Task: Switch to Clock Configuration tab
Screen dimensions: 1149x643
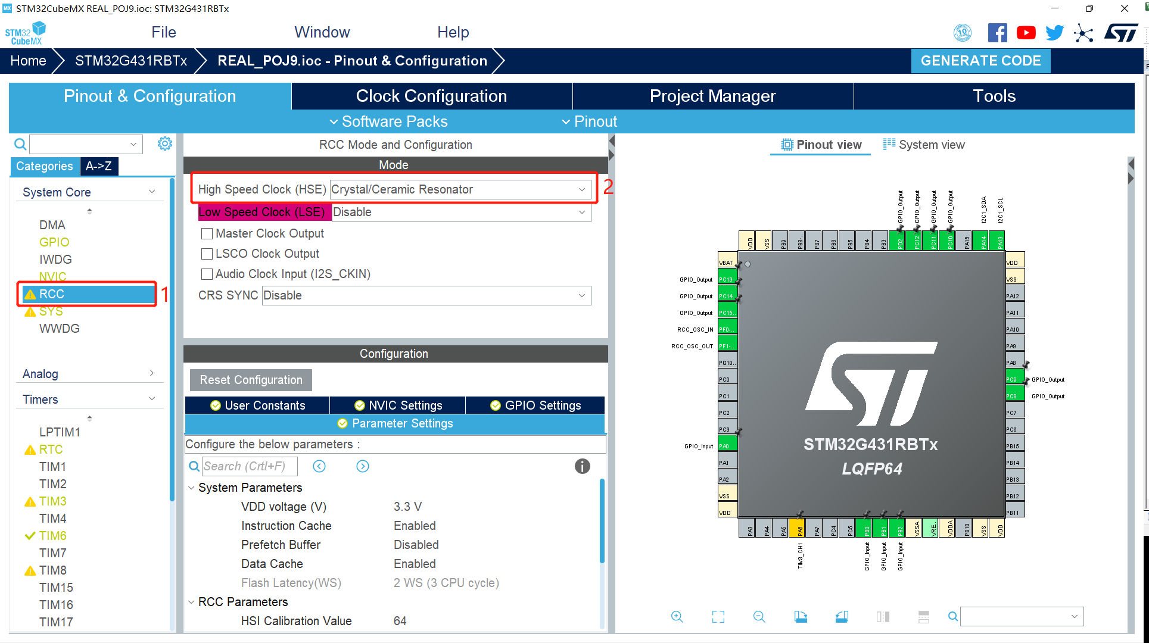Action: pyautogui.click(x=431, y=96)
